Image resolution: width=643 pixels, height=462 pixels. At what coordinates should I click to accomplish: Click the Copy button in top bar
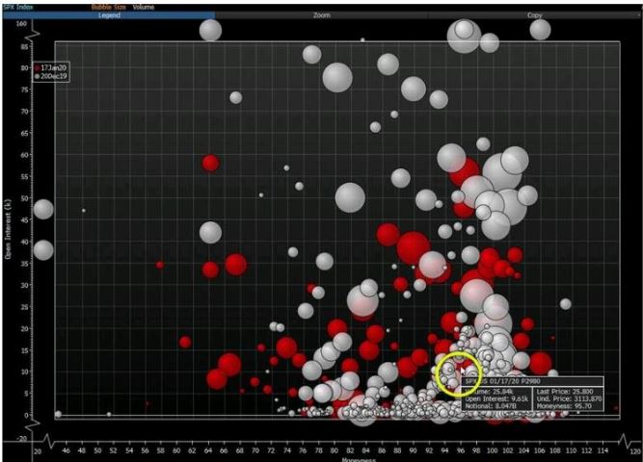[534, 16]
